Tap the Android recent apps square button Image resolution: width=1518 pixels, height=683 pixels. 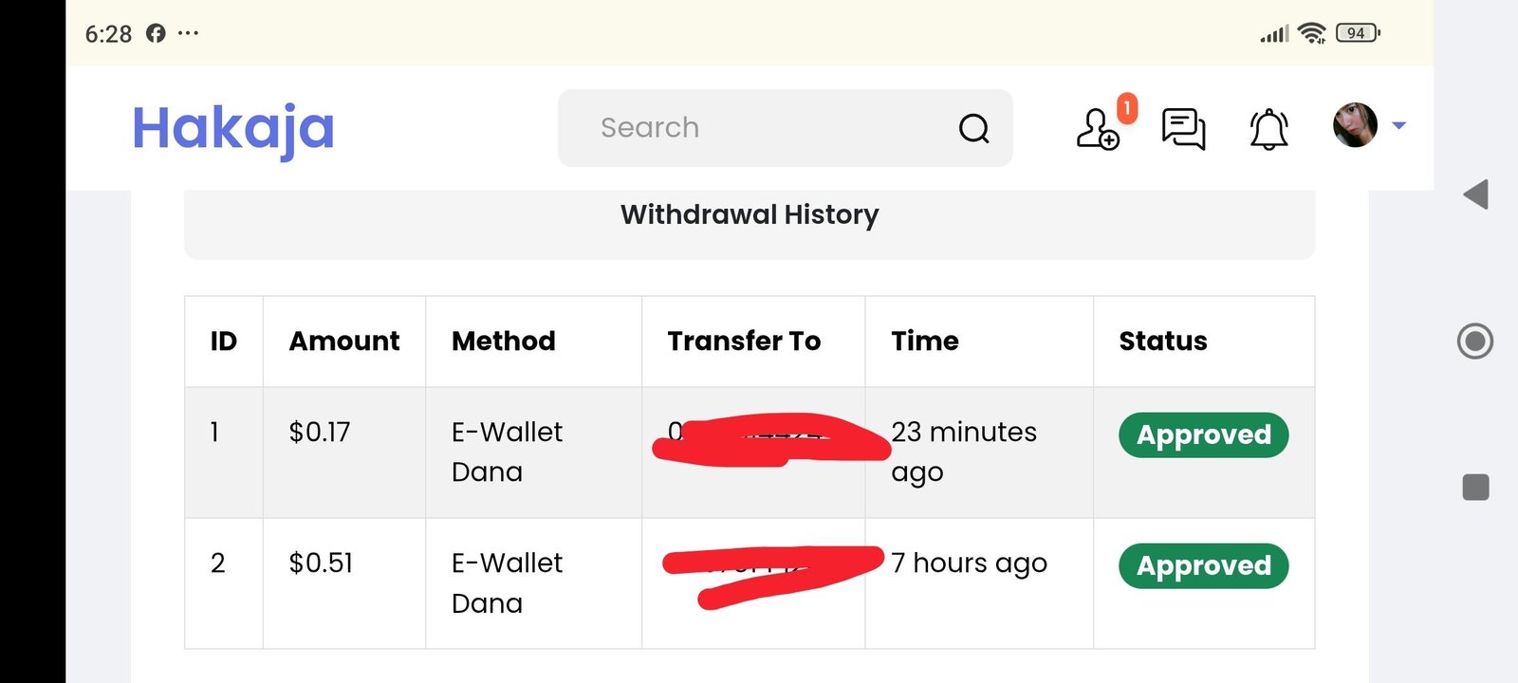click(x=1475, y=488)
